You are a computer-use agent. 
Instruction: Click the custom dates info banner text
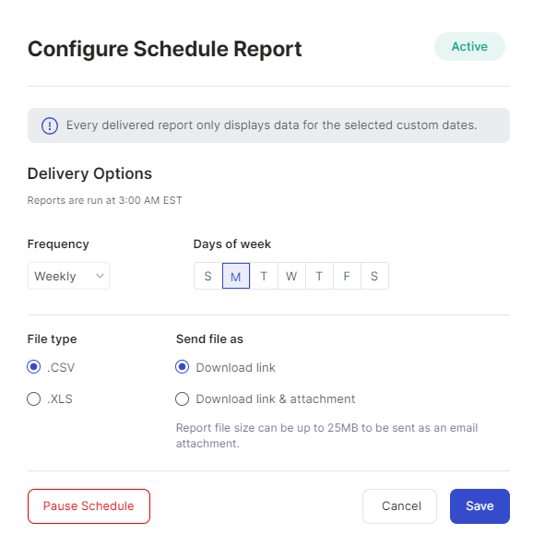pyautogui.click(x=271, y=125)
